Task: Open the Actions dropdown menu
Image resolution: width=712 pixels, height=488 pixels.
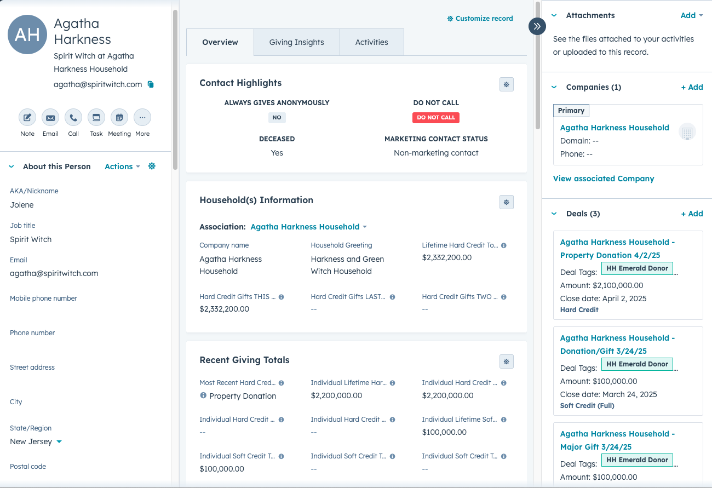Action: [x=122, y=167]
